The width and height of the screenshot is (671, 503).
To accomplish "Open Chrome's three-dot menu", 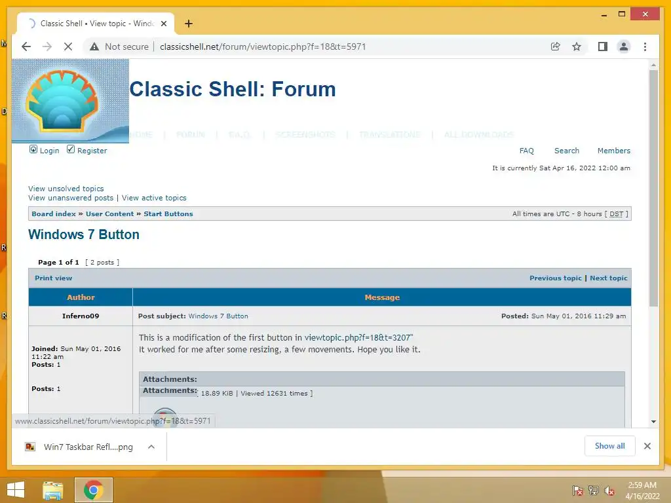I will coord(645,47).
